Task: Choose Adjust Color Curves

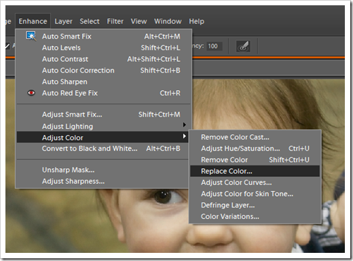Action: pos(255,182)
